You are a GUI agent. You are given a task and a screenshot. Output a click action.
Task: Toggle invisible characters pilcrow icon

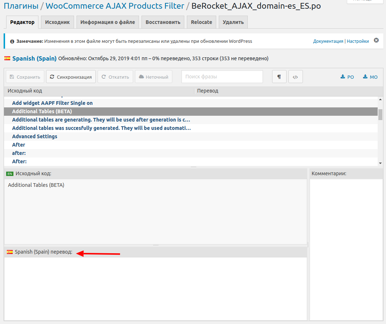[x=279, y=77]
